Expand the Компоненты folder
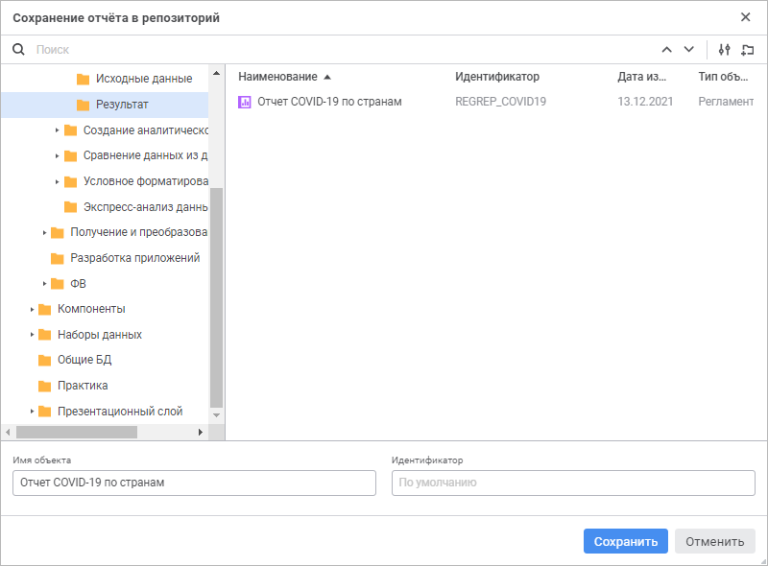This screenshot has width=768, height=566. [32, 309]
